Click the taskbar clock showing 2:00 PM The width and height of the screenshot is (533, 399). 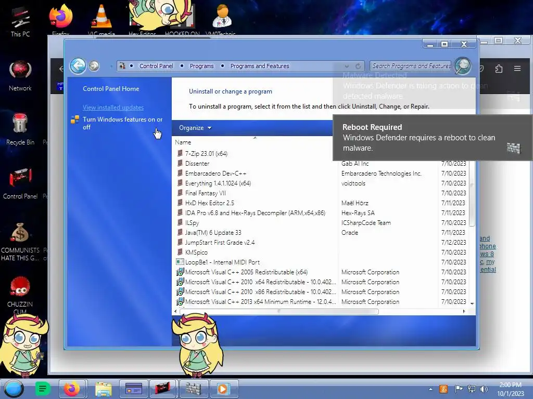tap(510, 389)
